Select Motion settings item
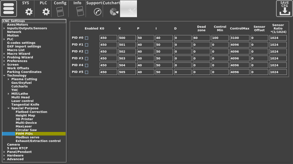This screenshot has height=164, width=293. tap(13, 36)
